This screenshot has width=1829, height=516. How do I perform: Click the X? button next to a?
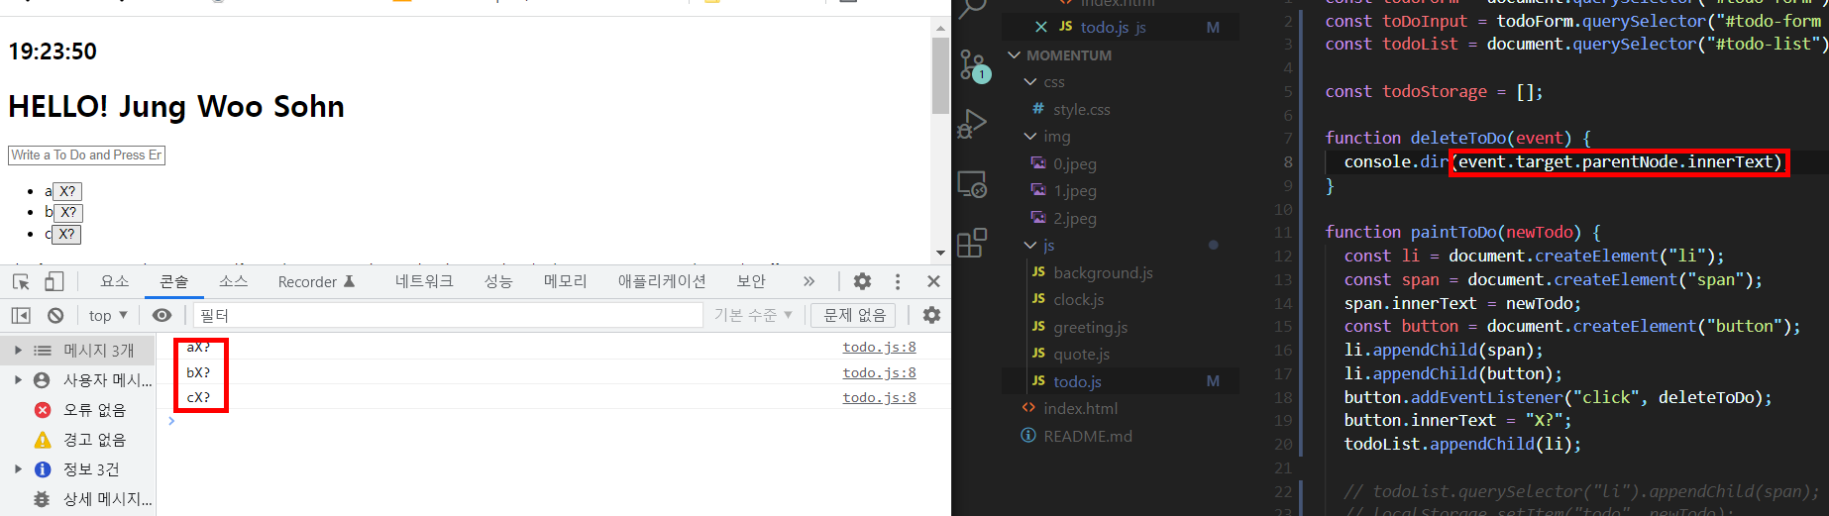[67, 191]
